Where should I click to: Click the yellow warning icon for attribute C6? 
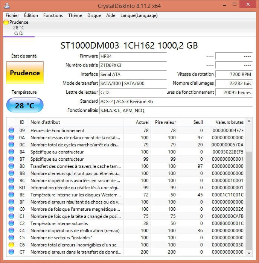11,245
